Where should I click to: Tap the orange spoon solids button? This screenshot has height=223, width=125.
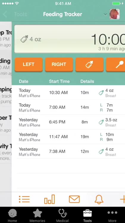[115, 65]
